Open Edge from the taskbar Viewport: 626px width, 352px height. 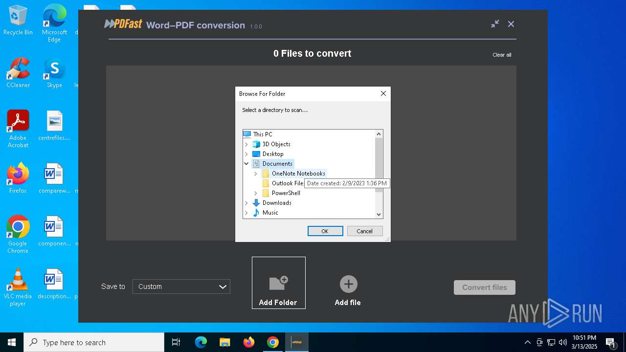click(201, 342)
